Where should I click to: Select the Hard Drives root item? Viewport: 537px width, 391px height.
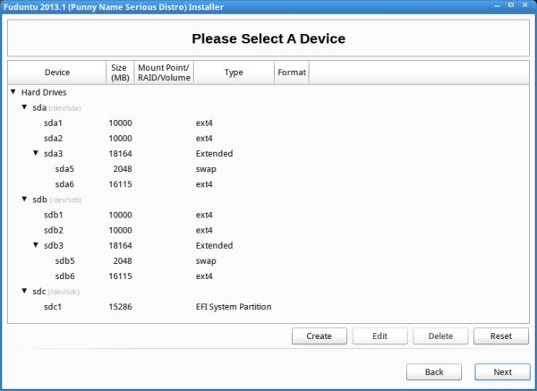click(x=268, y=92)
